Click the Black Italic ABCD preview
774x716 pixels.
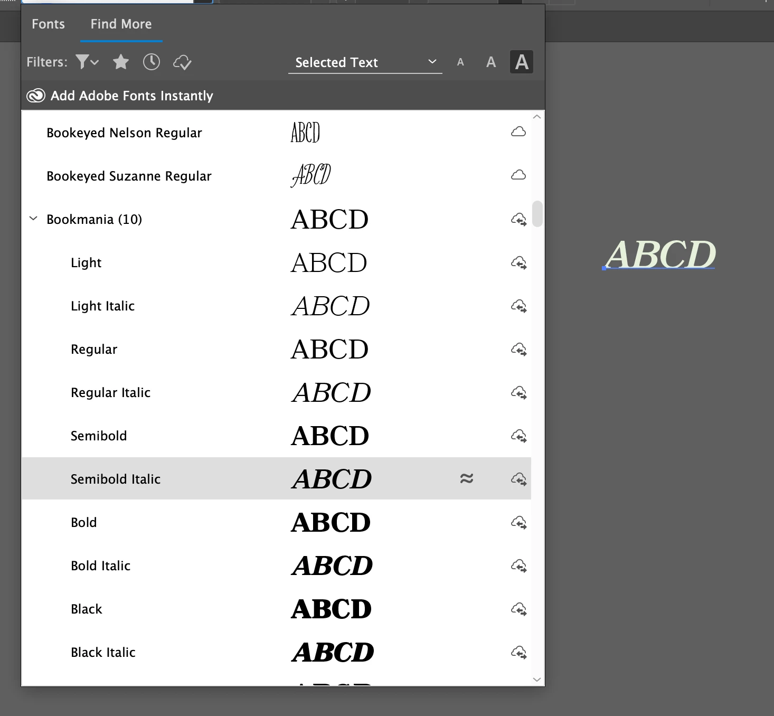(x=333, y=652)
